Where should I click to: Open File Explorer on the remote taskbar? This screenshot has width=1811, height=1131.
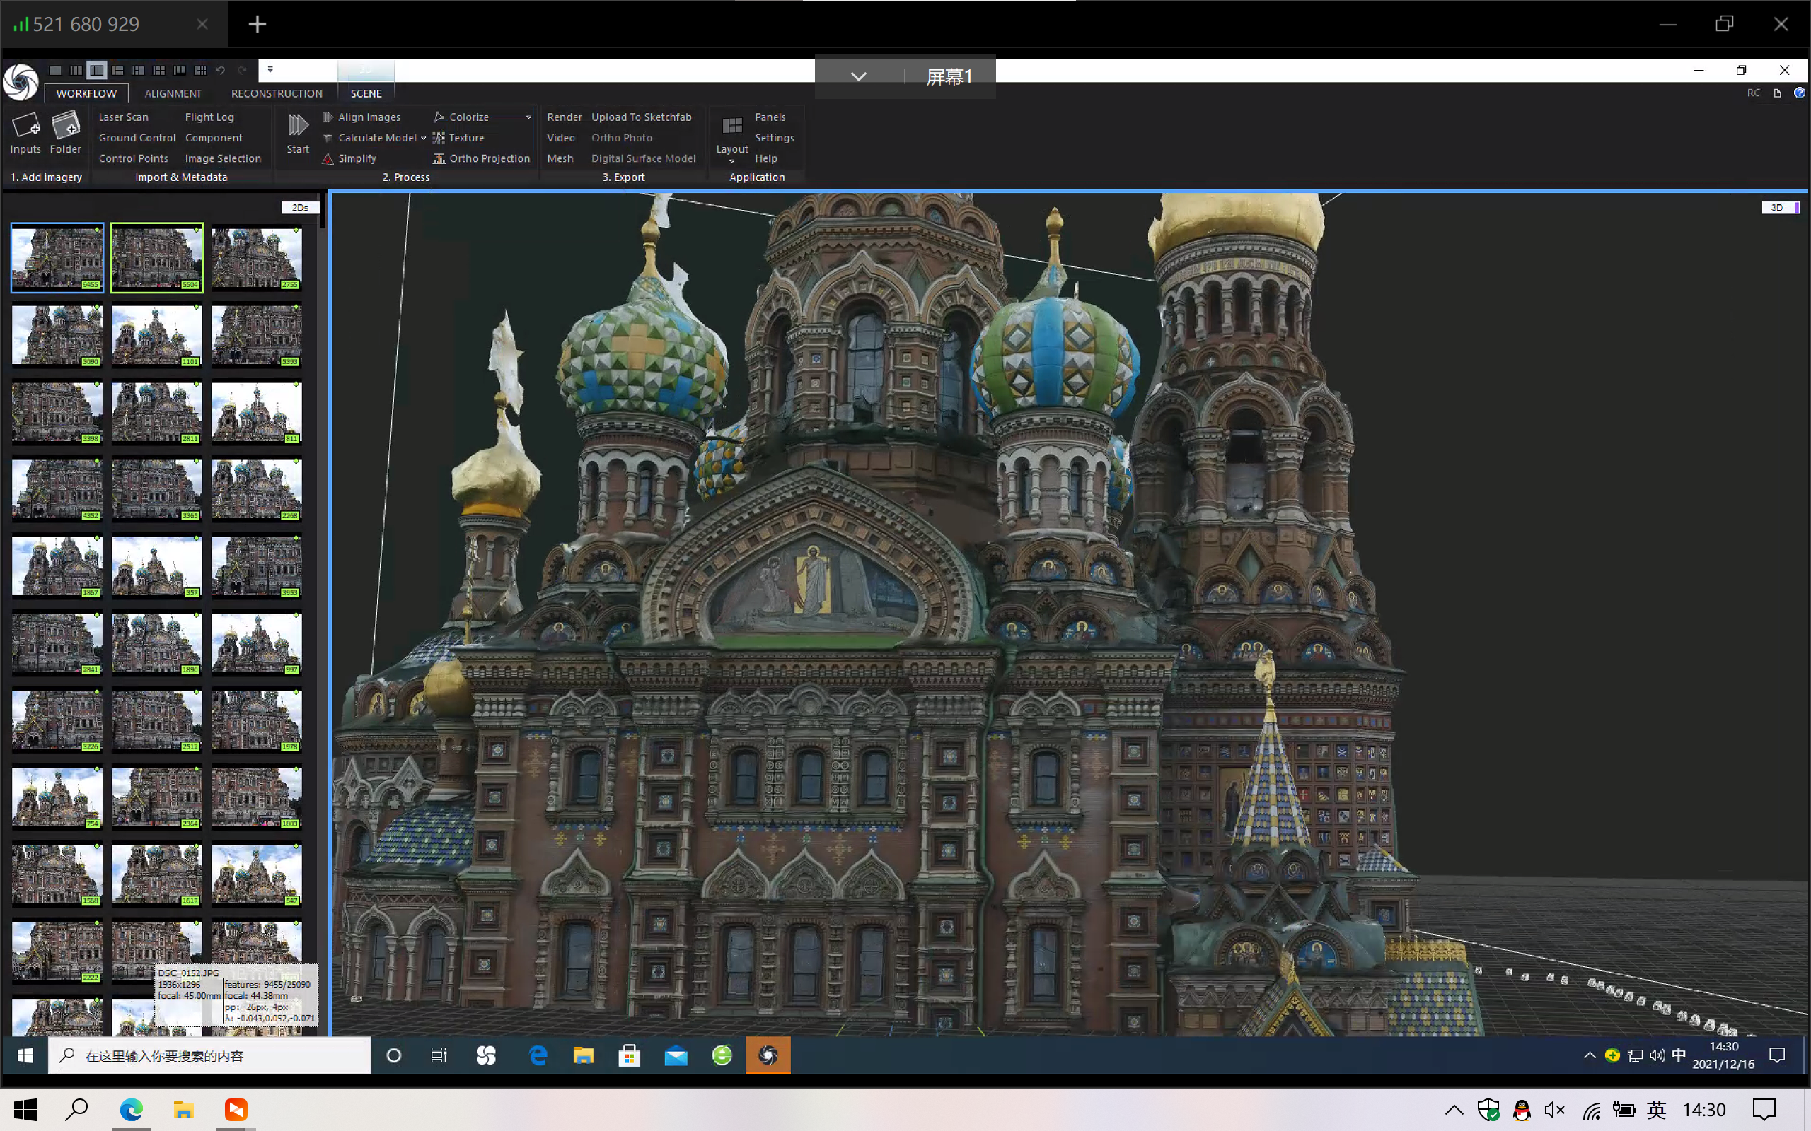click(x=584, y=1055)
